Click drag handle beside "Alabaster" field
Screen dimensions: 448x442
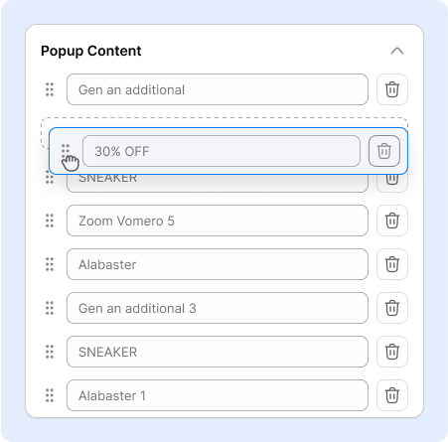pos(50,264)
